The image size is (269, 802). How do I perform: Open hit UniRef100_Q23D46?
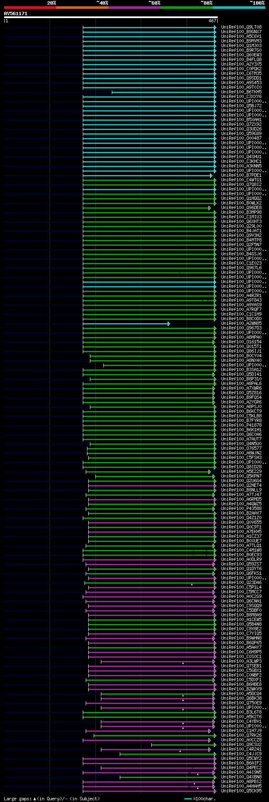[241, 582]
